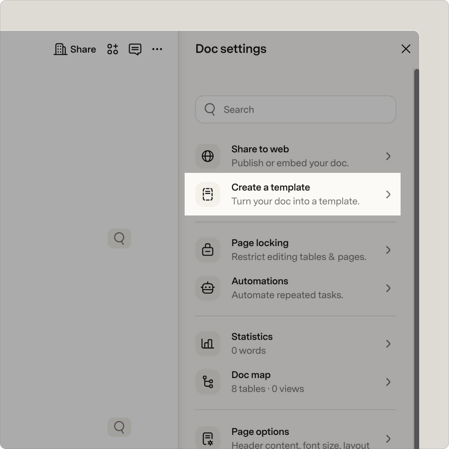
Task: Expand the Create a template chevron
Action: [388, 194]
